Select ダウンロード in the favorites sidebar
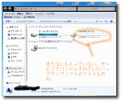 tap(15, 31)
